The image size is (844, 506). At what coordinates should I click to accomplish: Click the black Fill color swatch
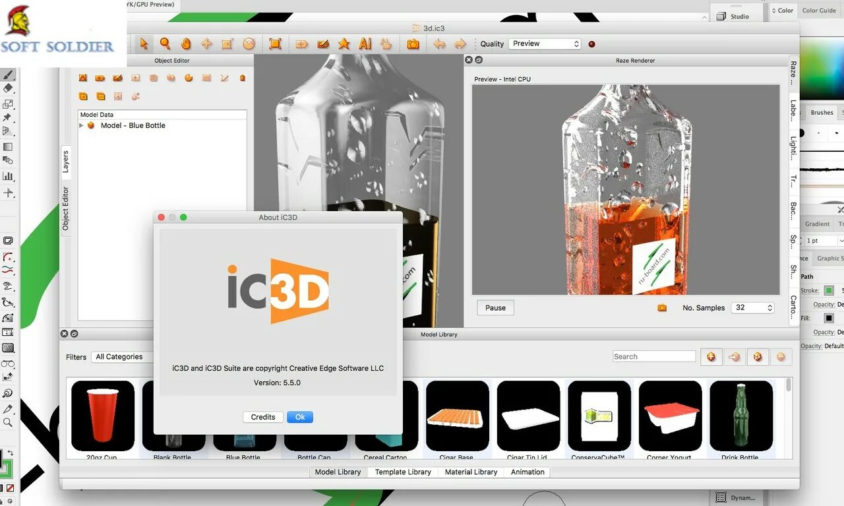[x=829, y=318]
